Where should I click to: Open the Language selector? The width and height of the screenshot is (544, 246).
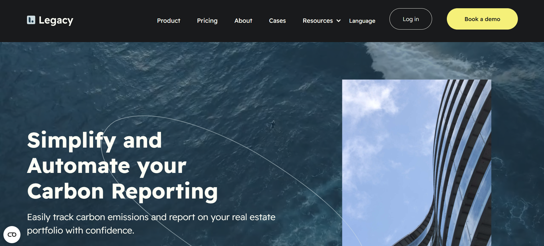point(362,21)
